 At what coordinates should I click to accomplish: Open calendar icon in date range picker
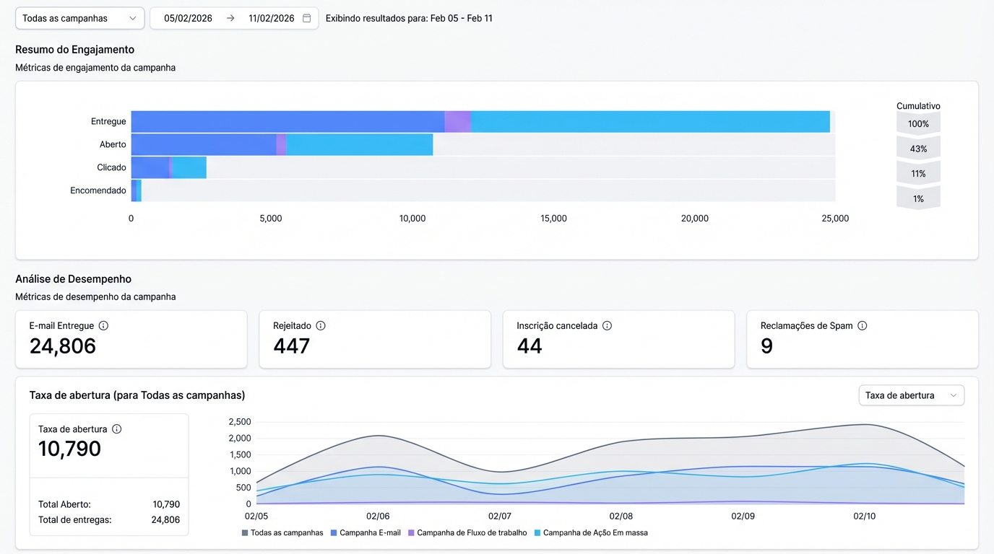(307, 19)
